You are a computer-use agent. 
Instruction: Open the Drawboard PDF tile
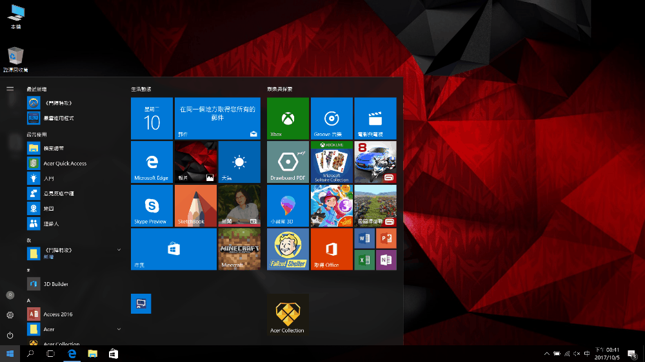coord(288,162)
